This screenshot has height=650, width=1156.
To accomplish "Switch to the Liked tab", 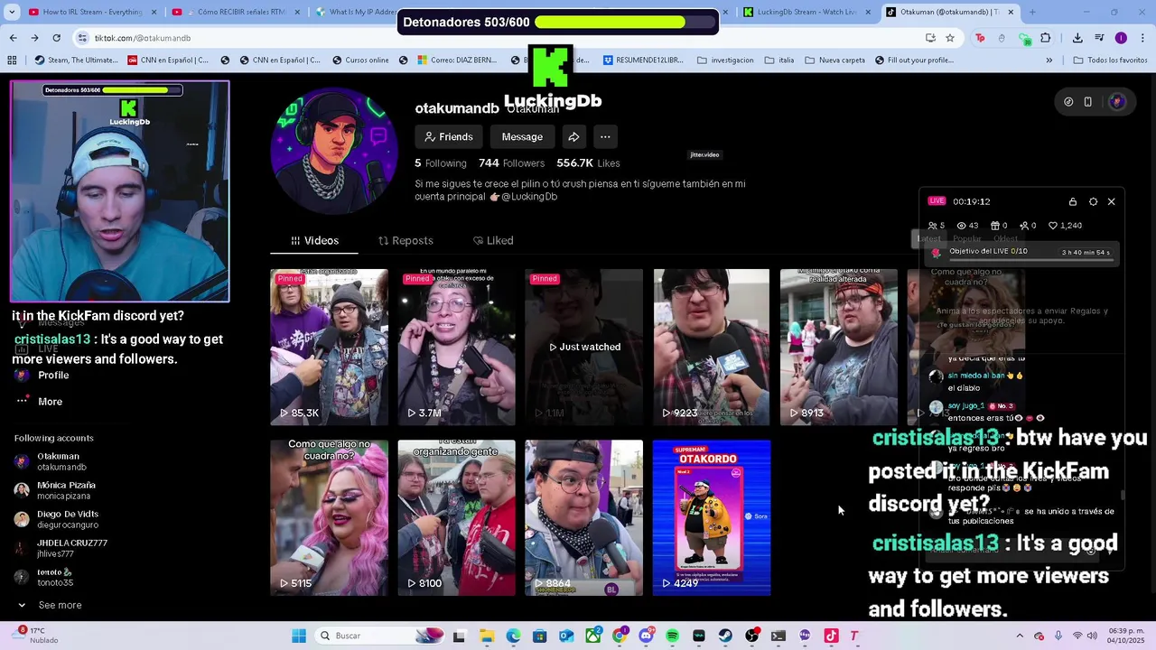I will tap(493, 240).
